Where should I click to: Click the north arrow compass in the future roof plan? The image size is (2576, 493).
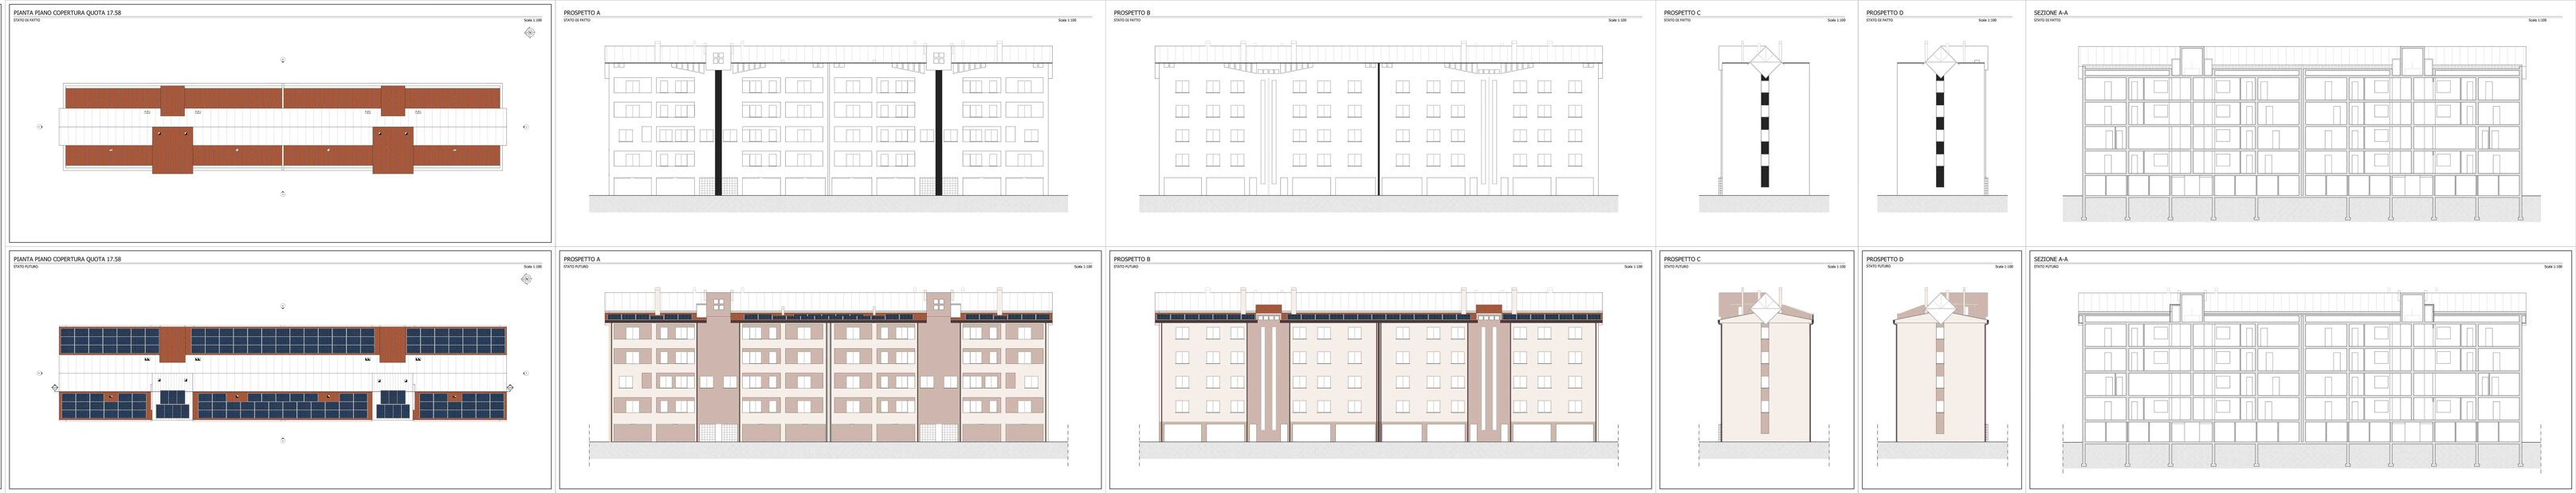(x=526, y=279)
